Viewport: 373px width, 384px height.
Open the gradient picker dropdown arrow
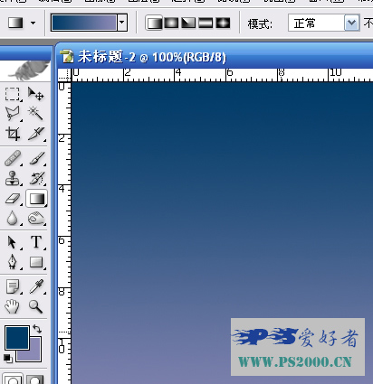[x=122, y=23]
